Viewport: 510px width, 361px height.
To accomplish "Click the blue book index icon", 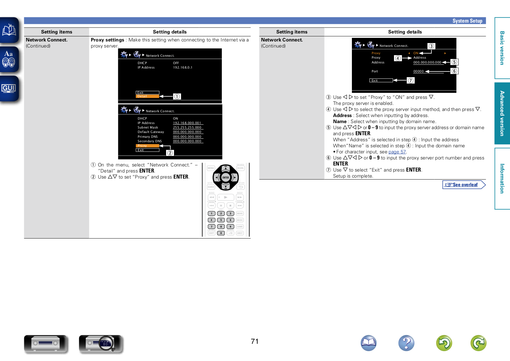I will pyautogui.click(x=368, y=343).
